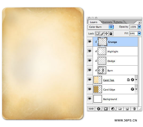The width and height of the screenshot is (143, 127).
Task: Click the Card Top layer lock icon
Action: (x=128, y=80)
